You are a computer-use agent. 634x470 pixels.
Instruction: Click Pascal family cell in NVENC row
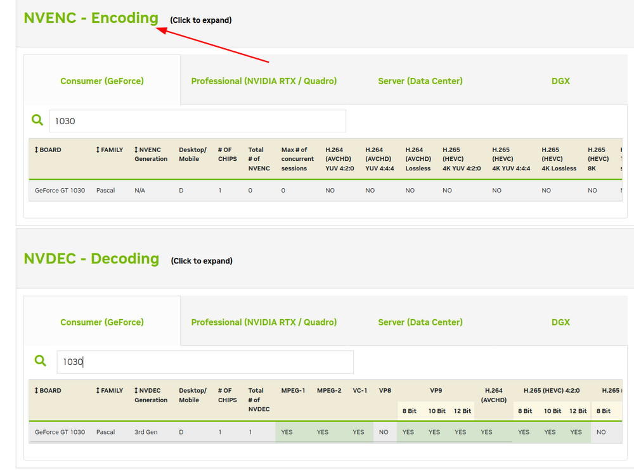pyautogui.click(x=105, y=191)
